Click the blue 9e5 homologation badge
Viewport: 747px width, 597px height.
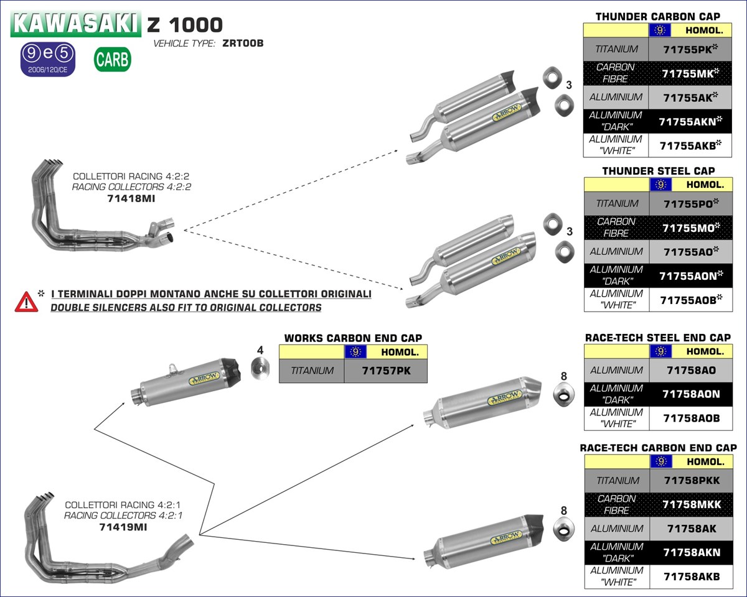(48, 60)
